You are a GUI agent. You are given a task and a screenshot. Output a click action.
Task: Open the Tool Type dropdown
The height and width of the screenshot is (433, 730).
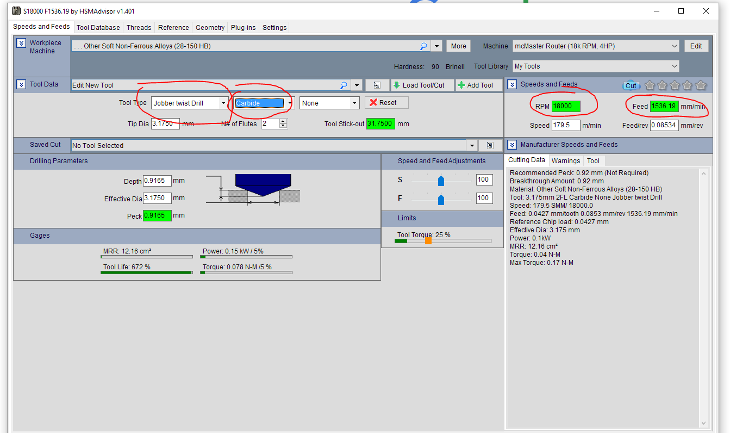(223, 103)
